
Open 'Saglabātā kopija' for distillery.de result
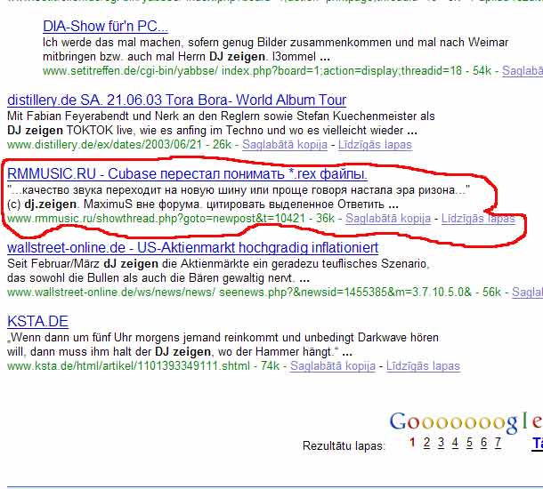coord(285,145)
